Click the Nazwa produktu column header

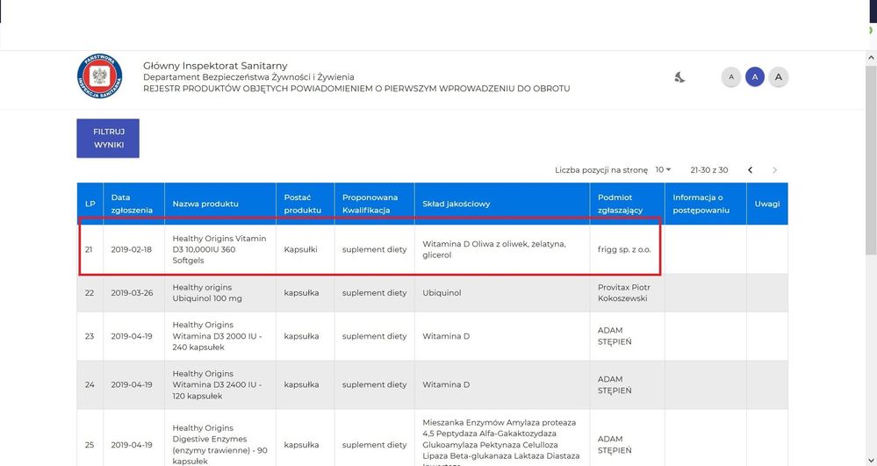point(205,204)
